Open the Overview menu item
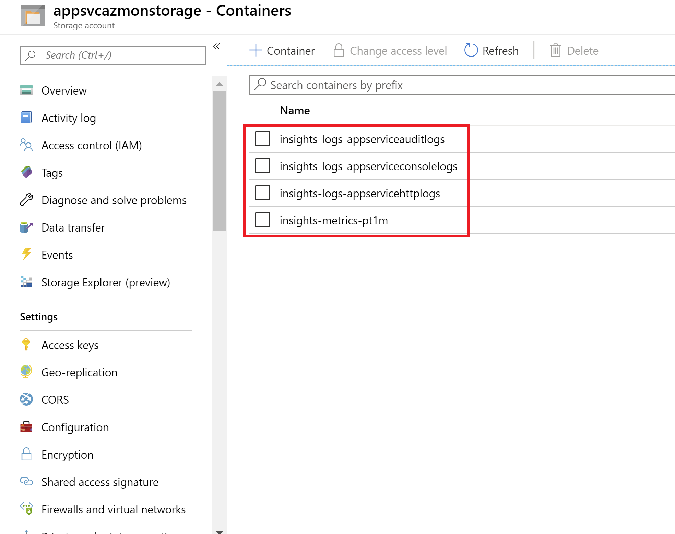675x534 pixels. tap(64, 90)
